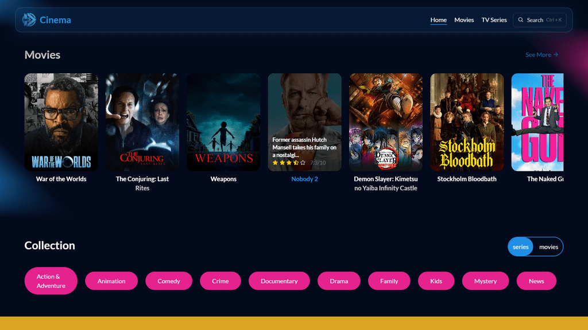Viewport: 588px width, 330px height.
Task: Select the Comedy genre chip
Action: click(169, 281)
